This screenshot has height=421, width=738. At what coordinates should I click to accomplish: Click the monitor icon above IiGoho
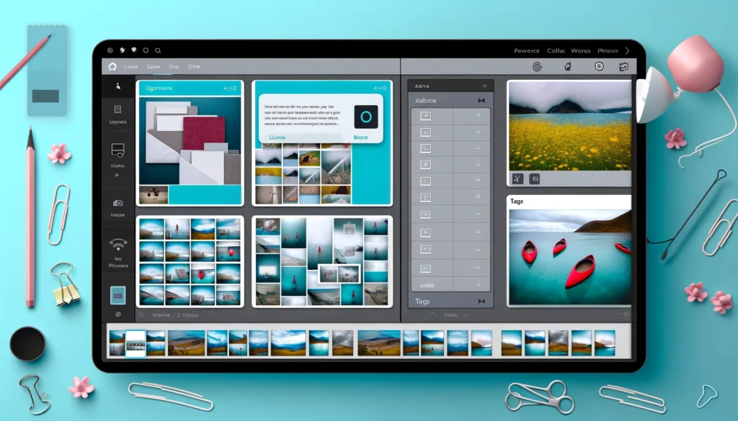[117, 150]
